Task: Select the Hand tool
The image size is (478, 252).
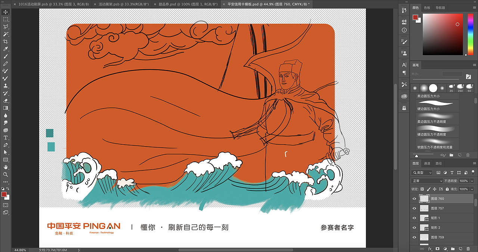Action: [6, 167]
